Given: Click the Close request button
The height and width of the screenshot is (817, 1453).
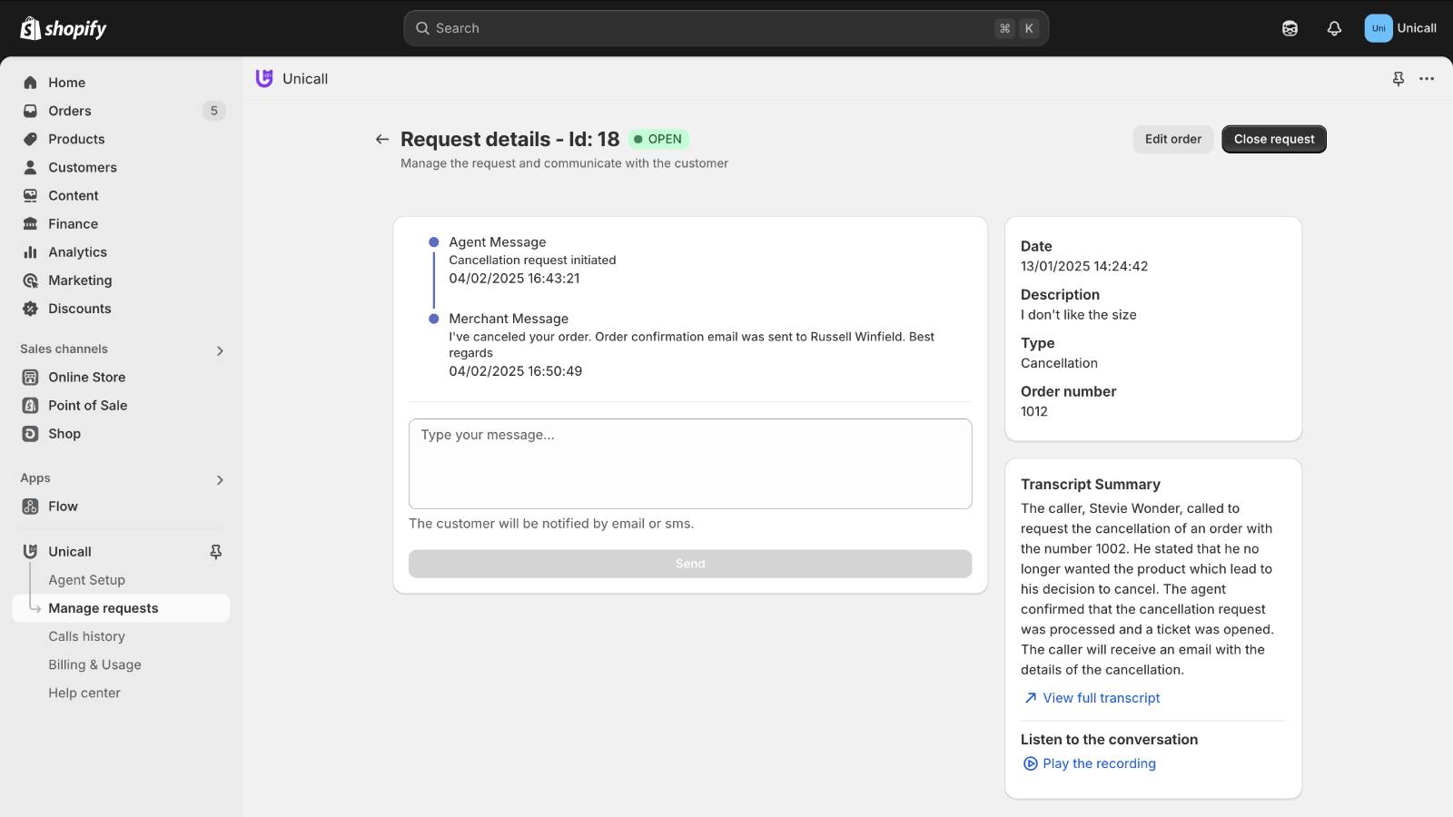Looking at the screenshot, I should (x=1273, y=139).
